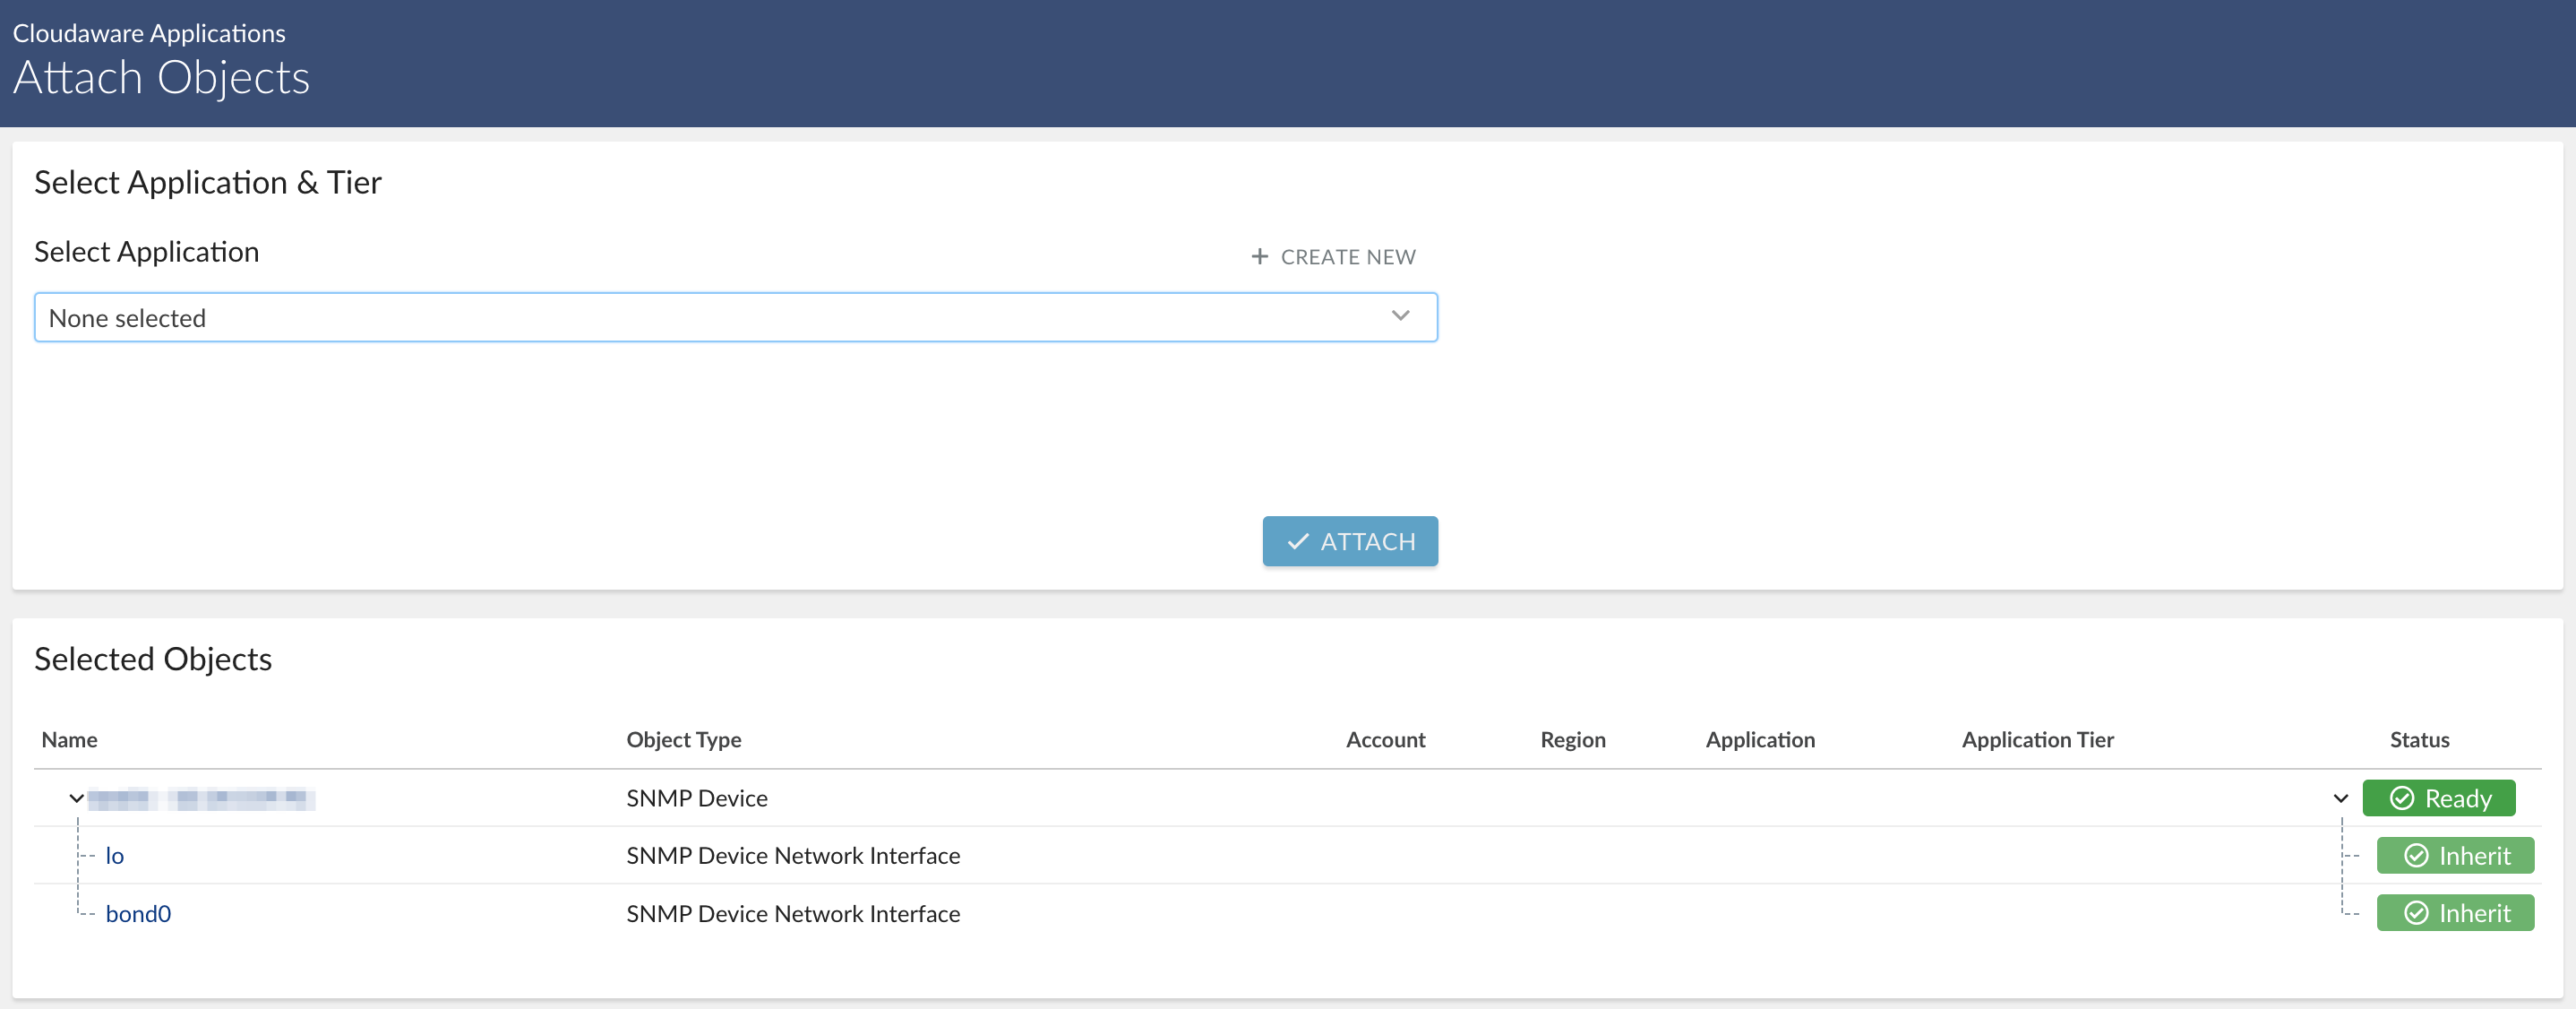Screen dimensions: 2576x1009
Task: Open the dropdown chevron inside application selector
Action: (x=1401, y=316)
